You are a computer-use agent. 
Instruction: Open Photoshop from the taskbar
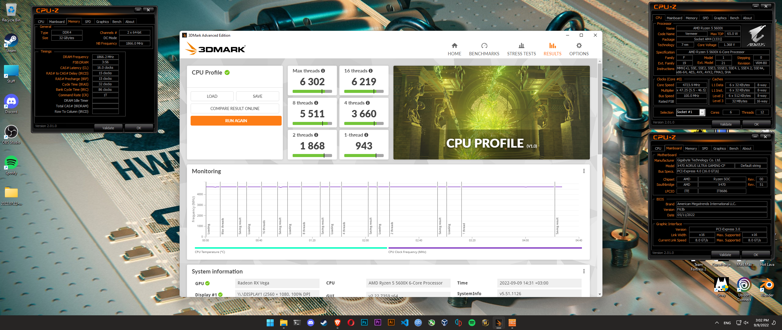[364, 323]
